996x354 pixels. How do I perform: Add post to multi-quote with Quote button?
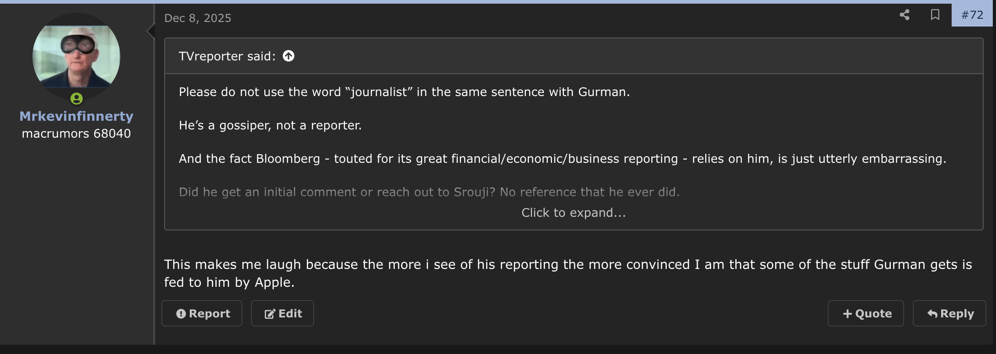[866, 313]
